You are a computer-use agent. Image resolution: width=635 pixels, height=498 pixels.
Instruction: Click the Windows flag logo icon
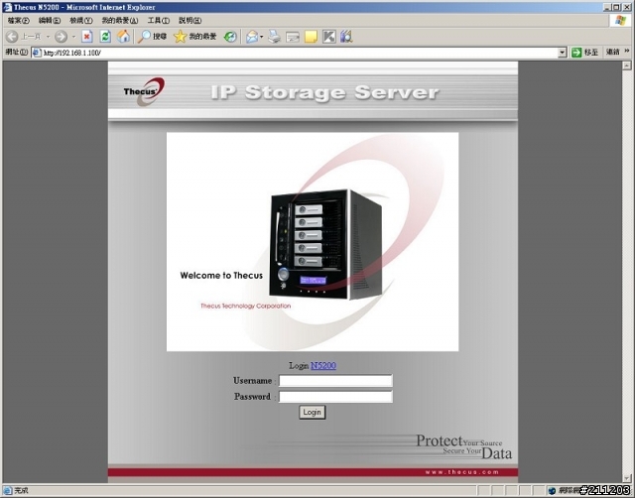point(620,20)
